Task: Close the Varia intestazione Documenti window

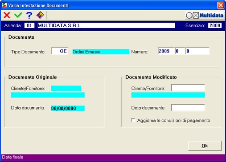Action: (x=221, y=5)
